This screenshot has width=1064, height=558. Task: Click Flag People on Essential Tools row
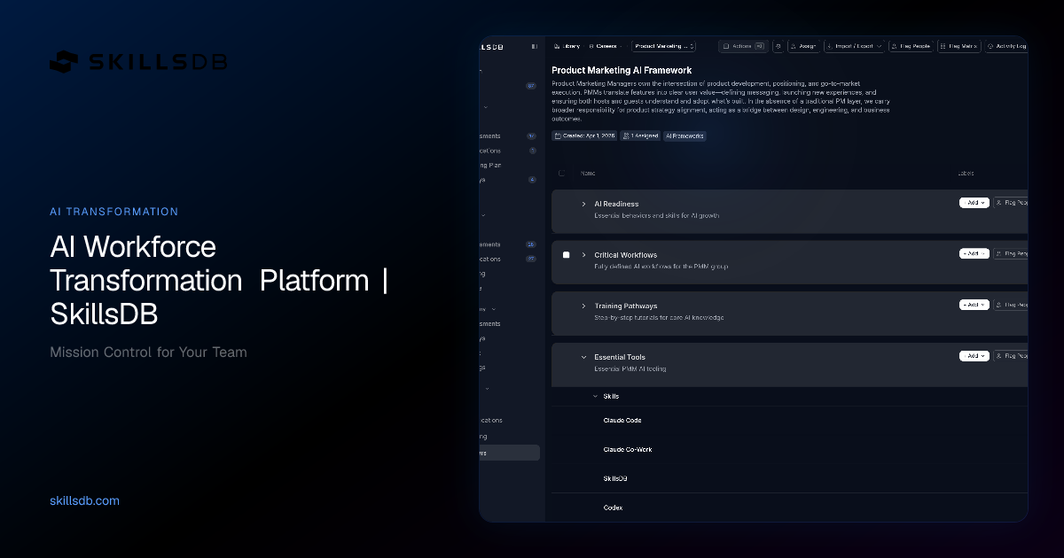tap(1011, 355)
